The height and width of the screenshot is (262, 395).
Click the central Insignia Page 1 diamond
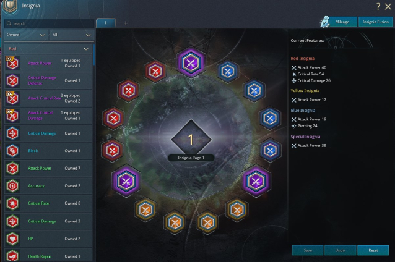click(191, 139)
